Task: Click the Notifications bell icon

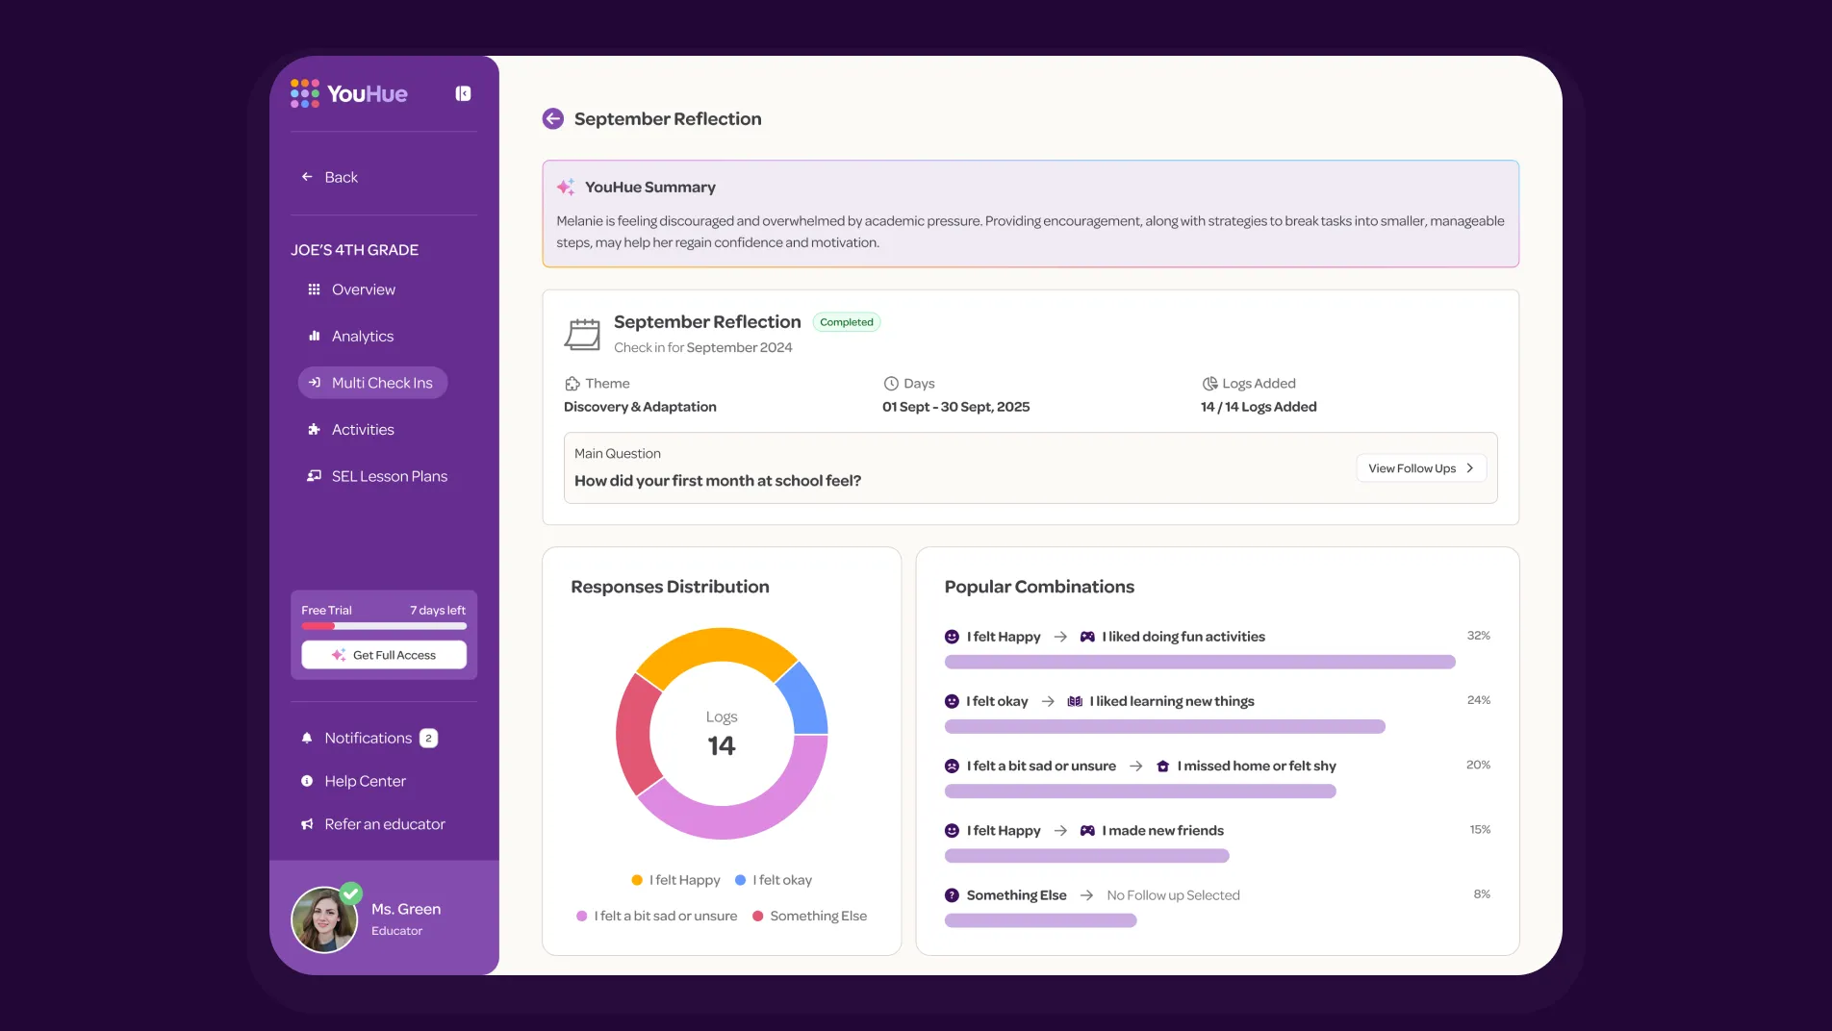Action: point(307,738)
